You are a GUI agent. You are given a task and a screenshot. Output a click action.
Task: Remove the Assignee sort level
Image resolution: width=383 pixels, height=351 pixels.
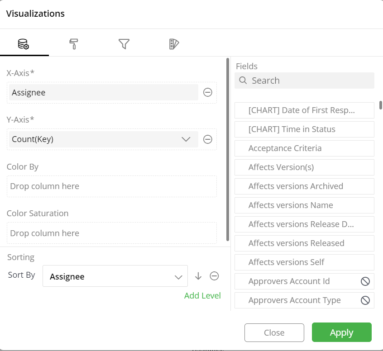tap(214, 276)
